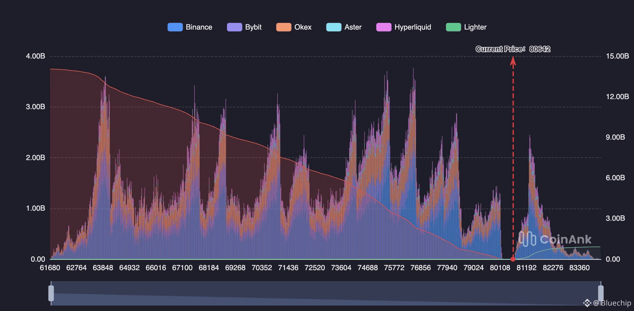
Task: Click the 71436 price label on the x-axis
Action: pyautogui.click(x=288, y=268)
